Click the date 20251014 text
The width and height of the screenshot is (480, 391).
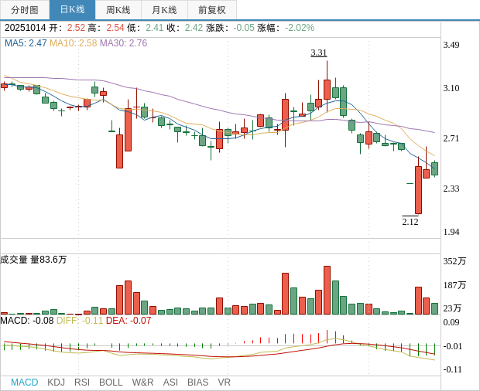point(25,28)
